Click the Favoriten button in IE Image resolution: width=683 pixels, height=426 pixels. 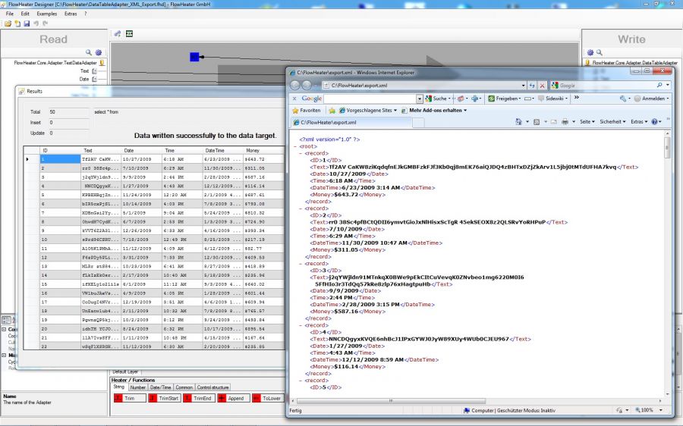coord(307,111)
